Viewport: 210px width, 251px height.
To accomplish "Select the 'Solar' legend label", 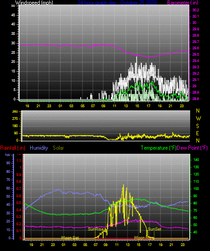I will 58,148.
